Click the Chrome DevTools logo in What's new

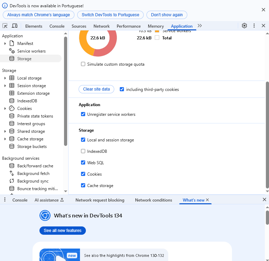(x=45, y=215)
